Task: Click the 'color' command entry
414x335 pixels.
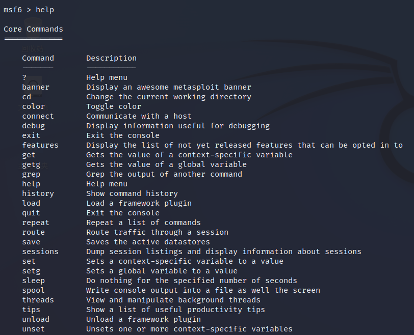Action: [33, 106]
